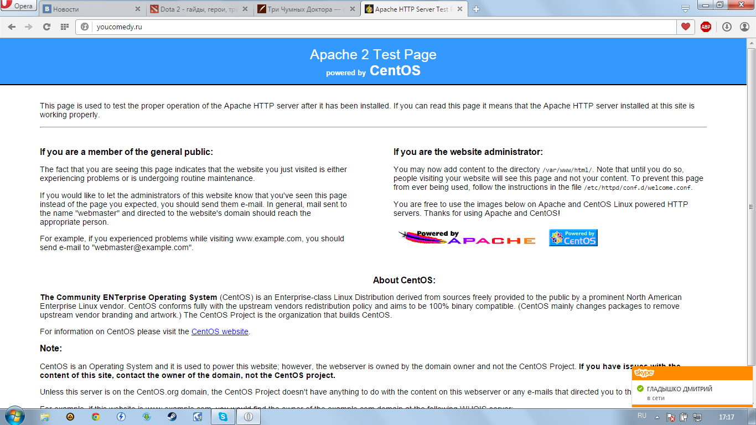Click the Skype logo in the notification popup
This screenshot has width=756, height=425.
tap(645, 373)
